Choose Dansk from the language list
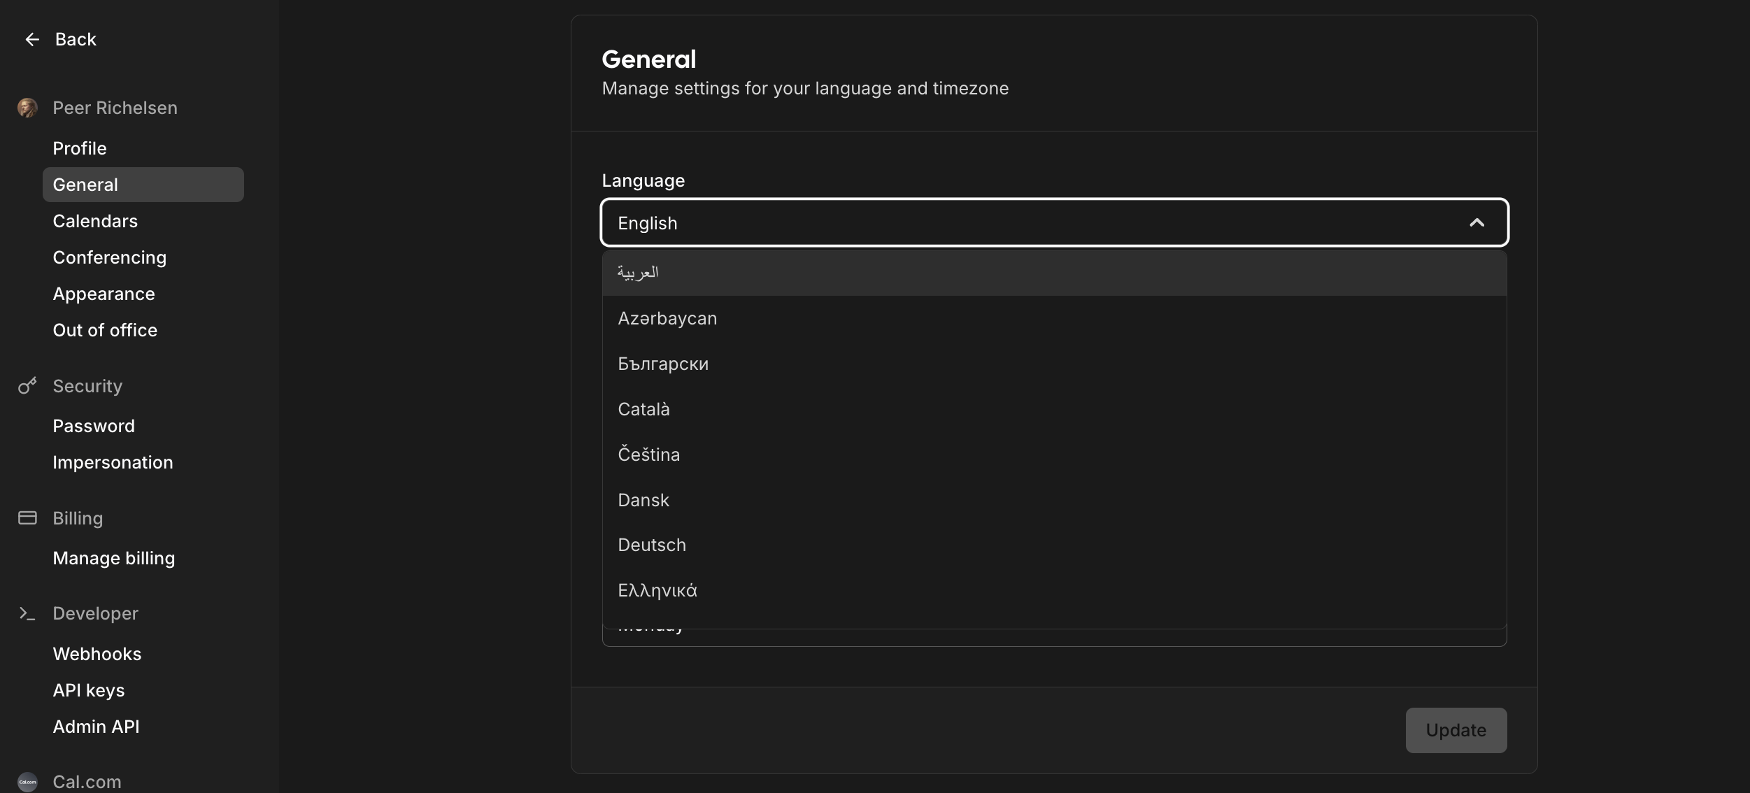 click(x=1054, y=500)
